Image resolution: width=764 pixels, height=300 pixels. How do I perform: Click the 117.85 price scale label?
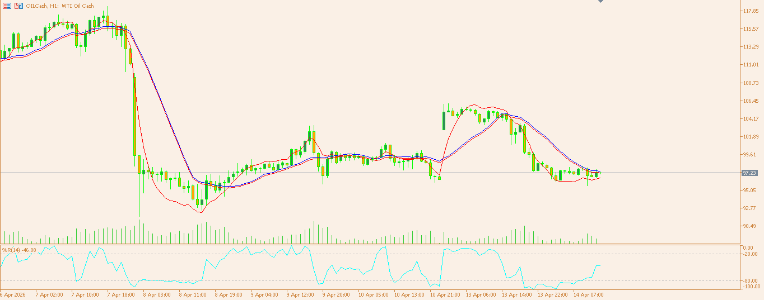tap(751, 11)
